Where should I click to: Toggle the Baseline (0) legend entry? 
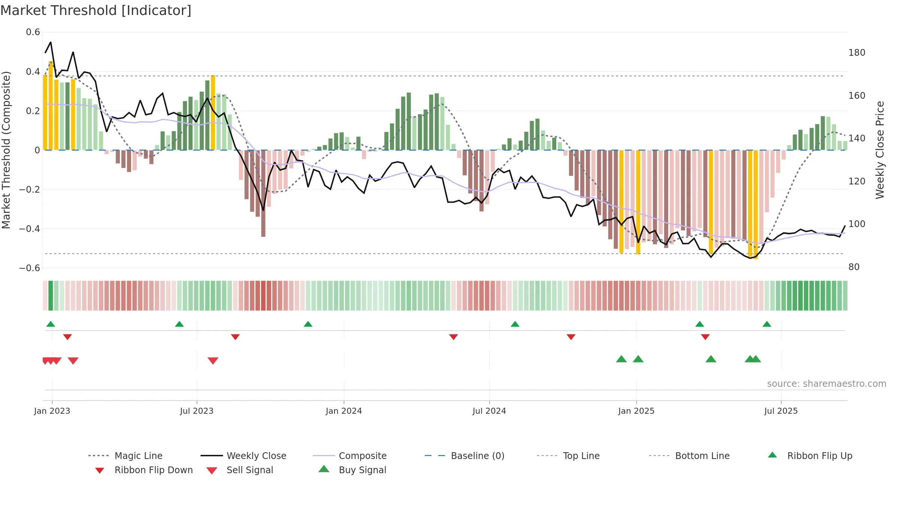(464, 456)
